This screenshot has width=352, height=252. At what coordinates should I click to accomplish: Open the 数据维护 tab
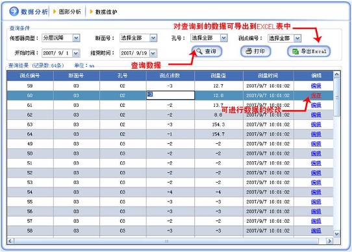[x=106, y=12]
